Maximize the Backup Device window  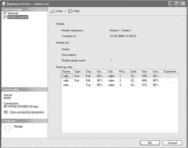pos(177,4)
